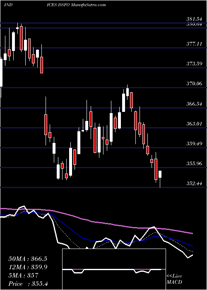This screenshot has height=290, width=207.
Task: Click the 50MA : 366.5 readout
Action: tap(28, 259)
